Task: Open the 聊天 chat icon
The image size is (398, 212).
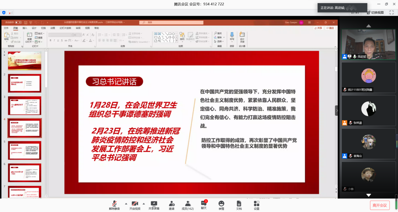Action: [204, 204]
